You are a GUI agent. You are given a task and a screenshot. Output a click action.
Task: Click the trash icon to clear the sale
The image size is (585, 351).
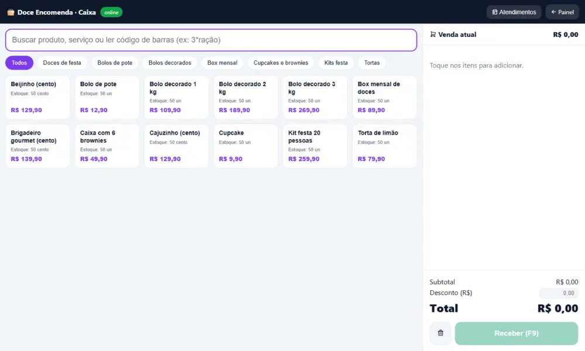(x=441, y=333)
